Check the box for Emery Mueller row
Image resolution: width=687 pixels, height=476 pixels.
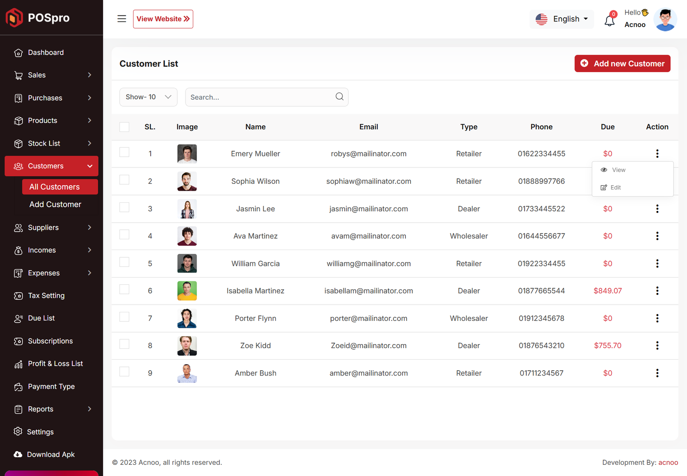[x=124, y=152]
